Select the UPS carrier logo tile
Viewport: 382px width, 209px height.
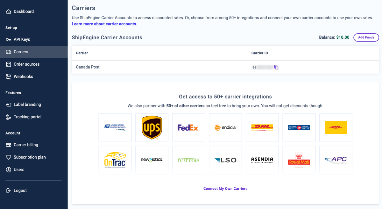click(152, 127)
